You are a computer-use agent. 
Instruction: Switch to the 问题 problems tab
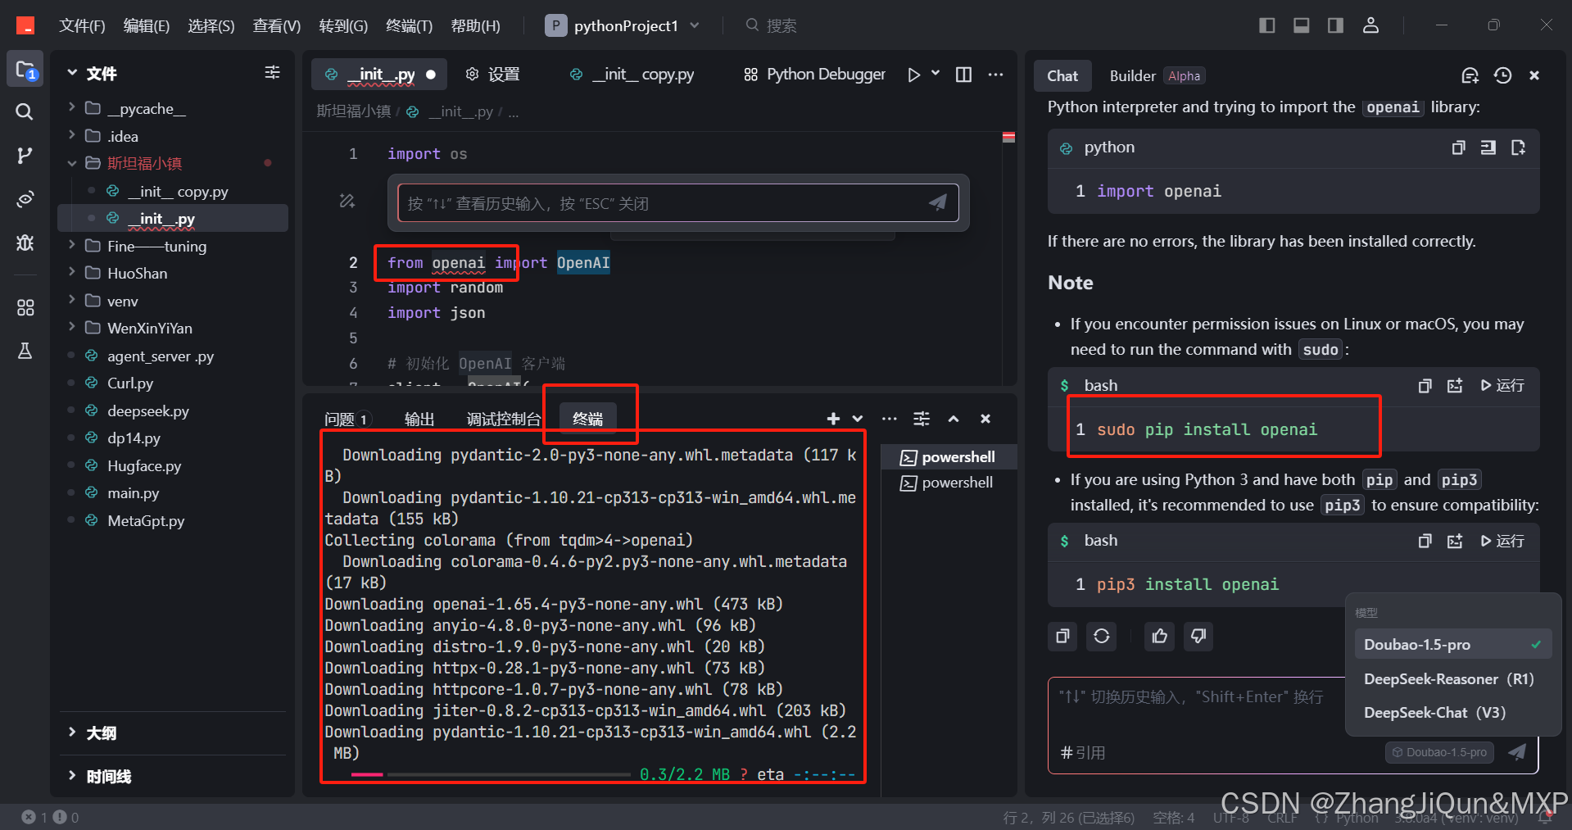(347, 420)
